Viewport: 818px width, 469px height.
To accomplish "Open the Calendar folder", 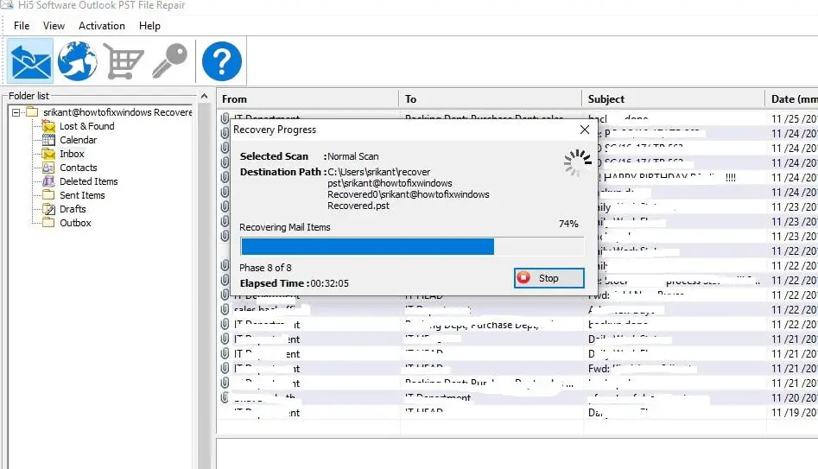I will tap(78, 140).
